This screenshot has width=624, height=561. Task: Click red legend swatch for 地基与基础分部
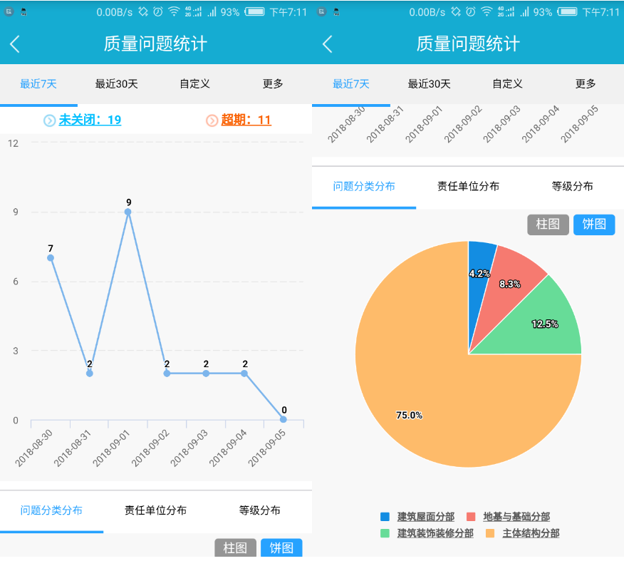(471, 517)
